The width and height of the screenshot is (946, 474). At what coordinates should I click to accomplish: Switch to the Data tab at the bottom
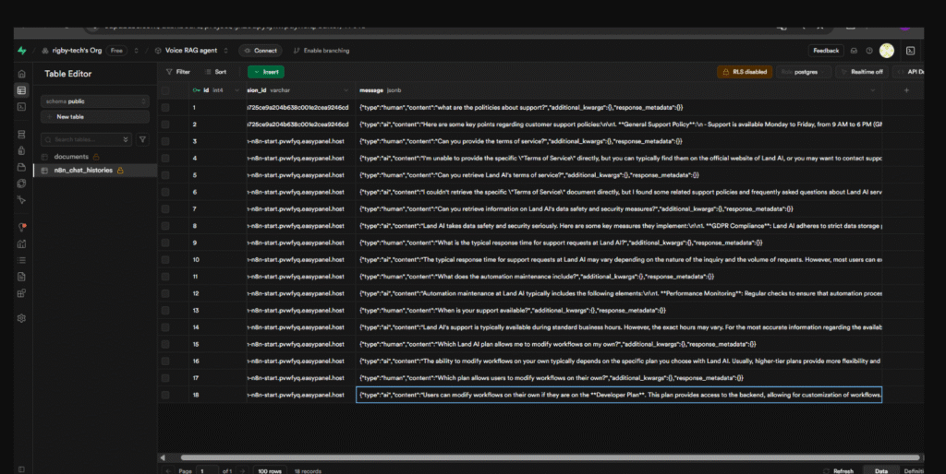880,470
